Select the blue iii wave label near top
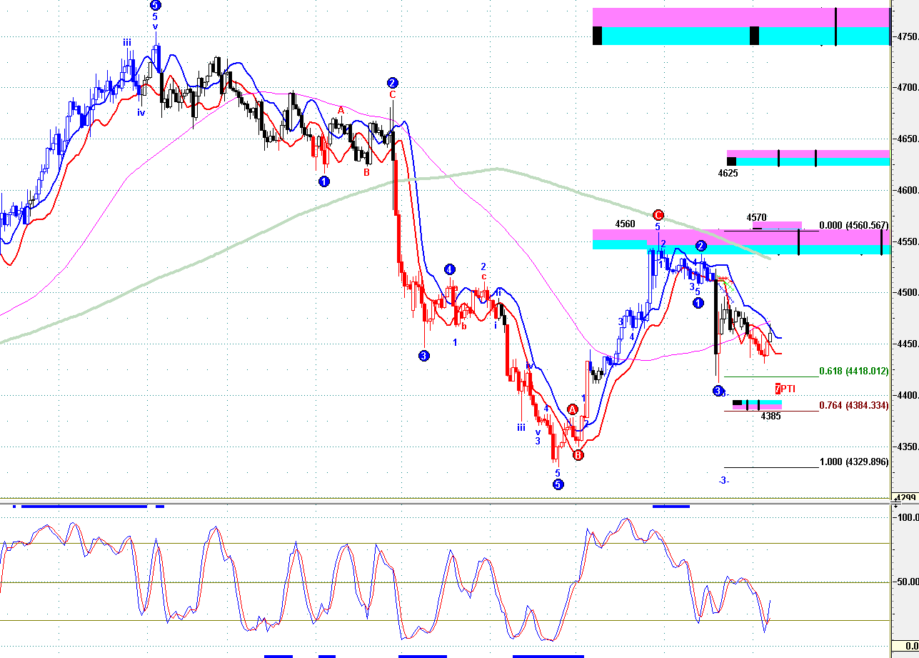Viewport: 919px width, 658px height. click(x=126, y=43)
